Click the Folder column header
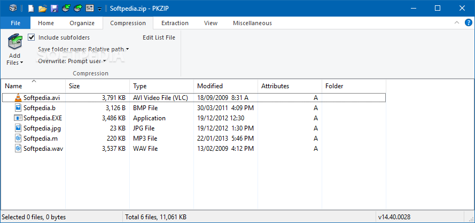475x223 pixels. pos(354,86)
